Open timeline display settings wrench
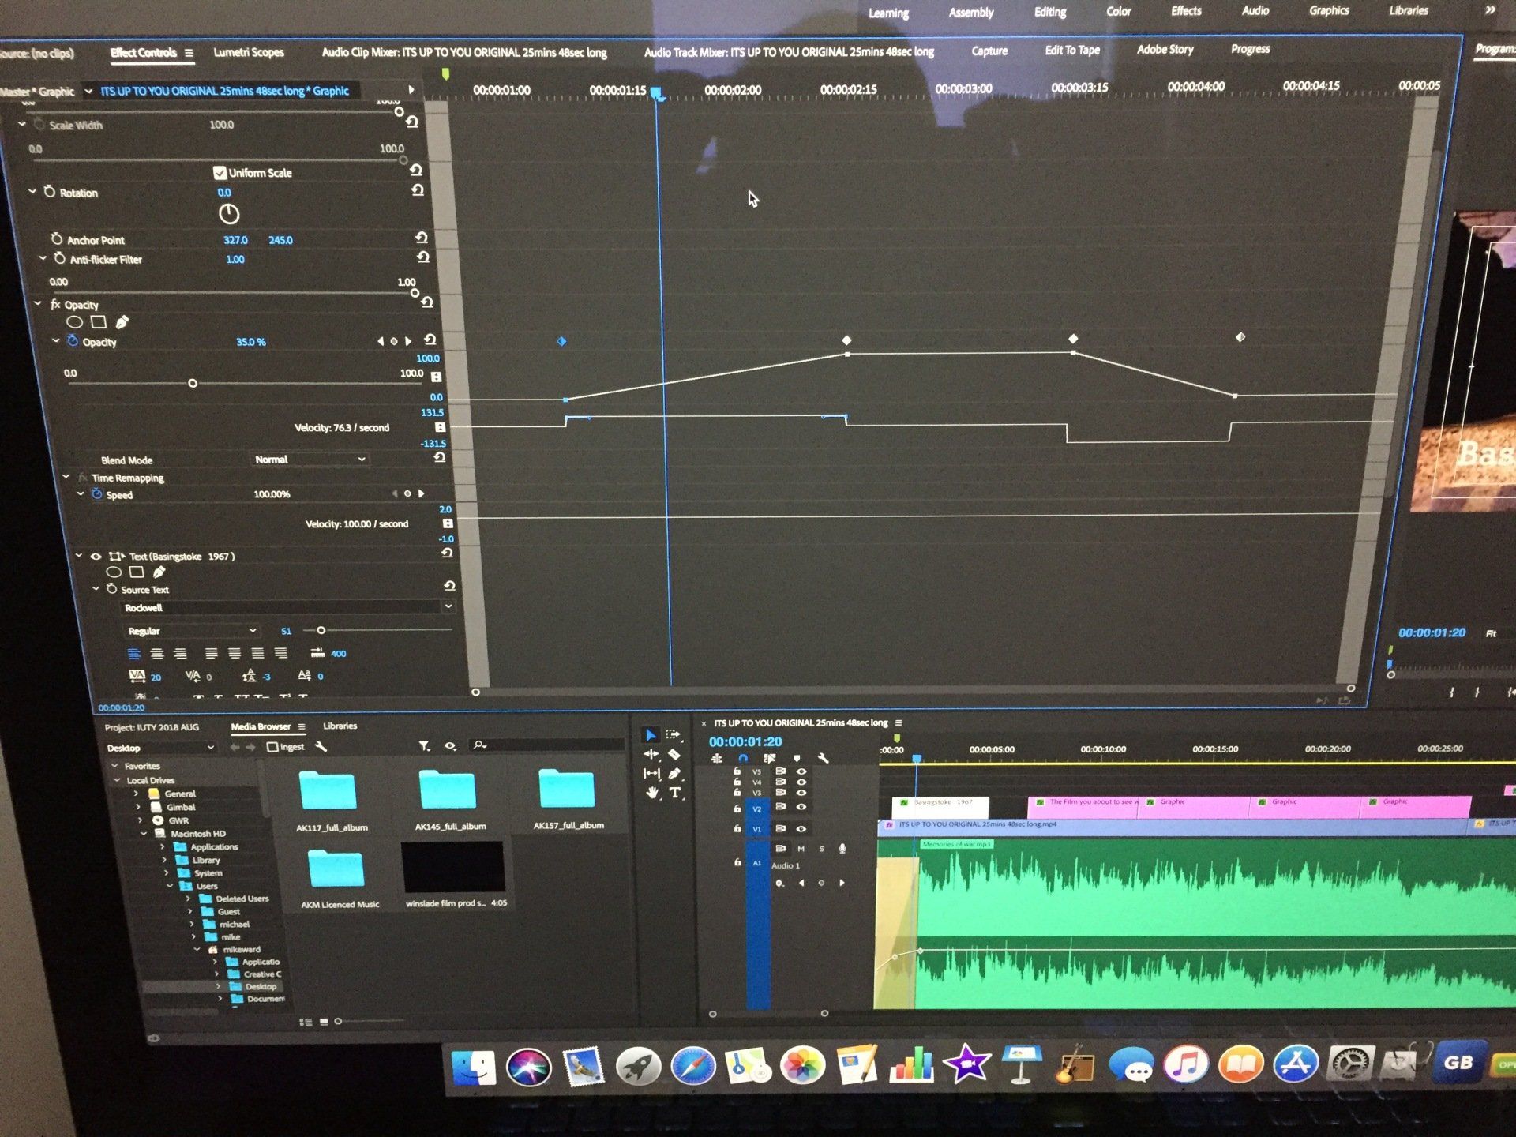Screen dimensions: 1516x1137 (x=823, y=758)
